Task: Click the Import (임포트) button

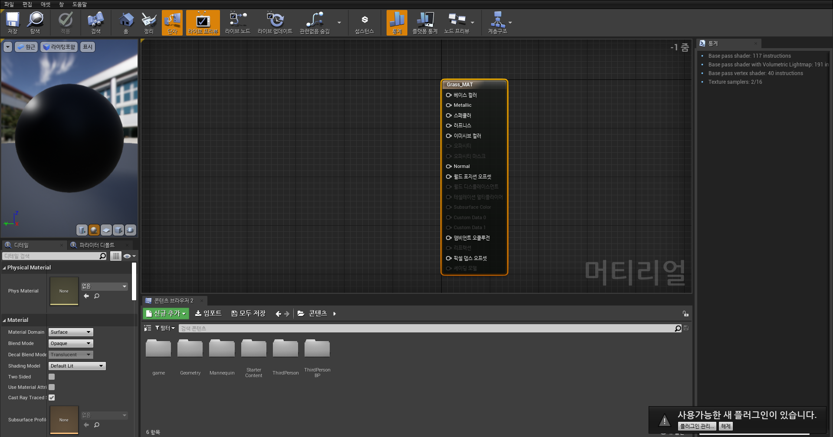Action: (x=208, y=313)
